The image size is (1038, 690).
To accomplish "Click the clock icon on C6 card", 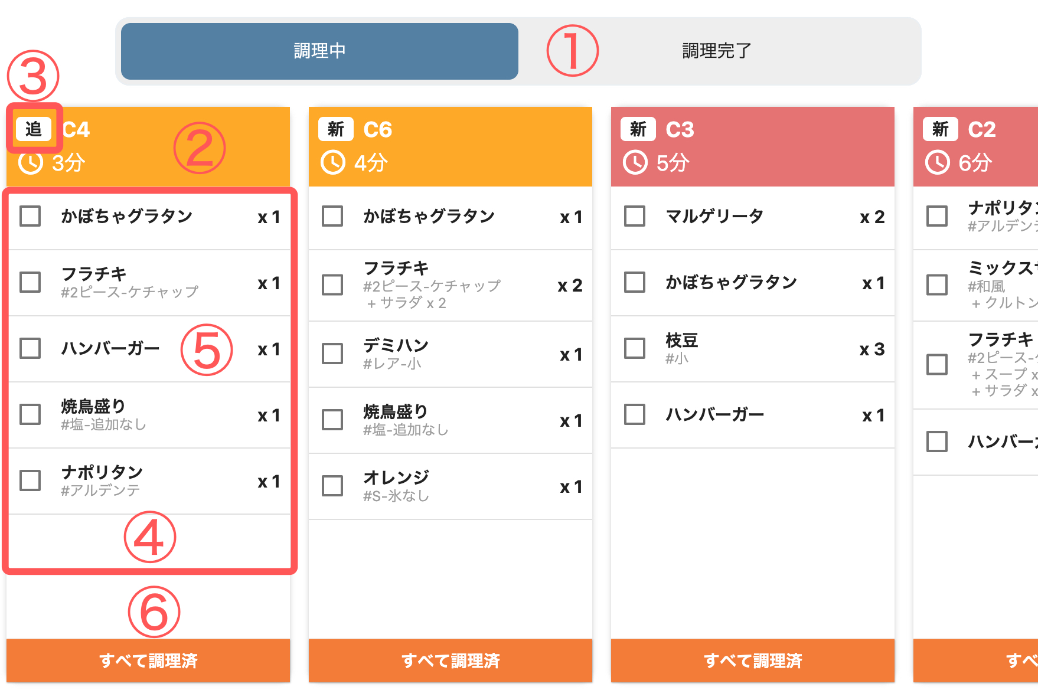I will coord(333,162).
